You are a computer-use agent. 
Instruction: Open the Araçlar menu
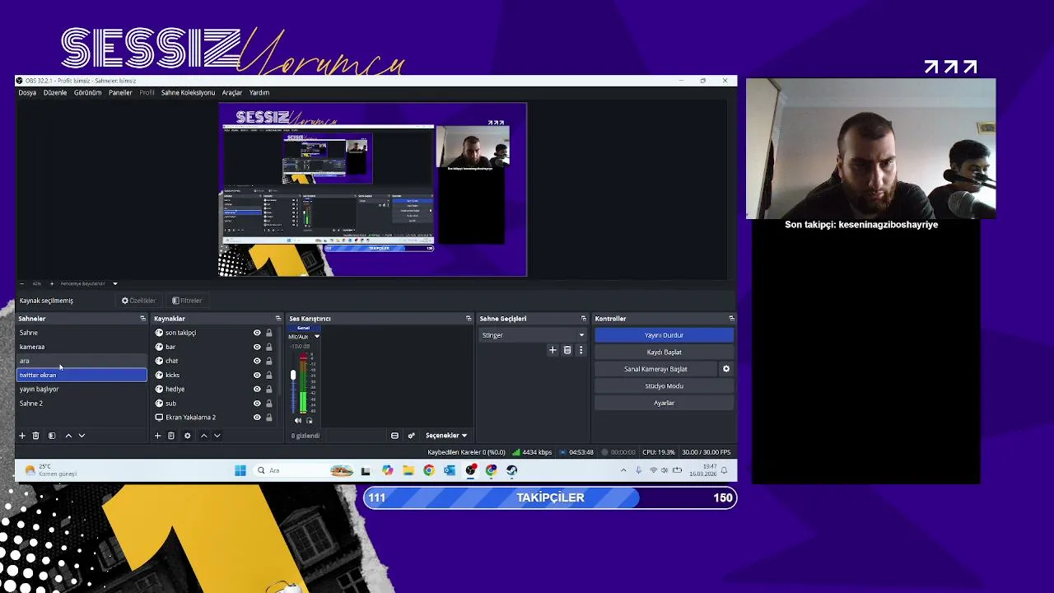(x=231, y=93)
